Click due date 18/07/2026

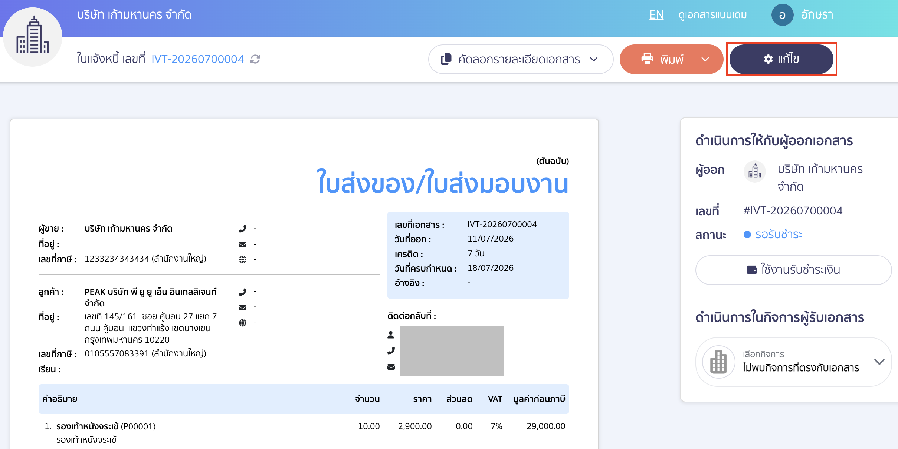pyautogui.click(x=490, y=268)
